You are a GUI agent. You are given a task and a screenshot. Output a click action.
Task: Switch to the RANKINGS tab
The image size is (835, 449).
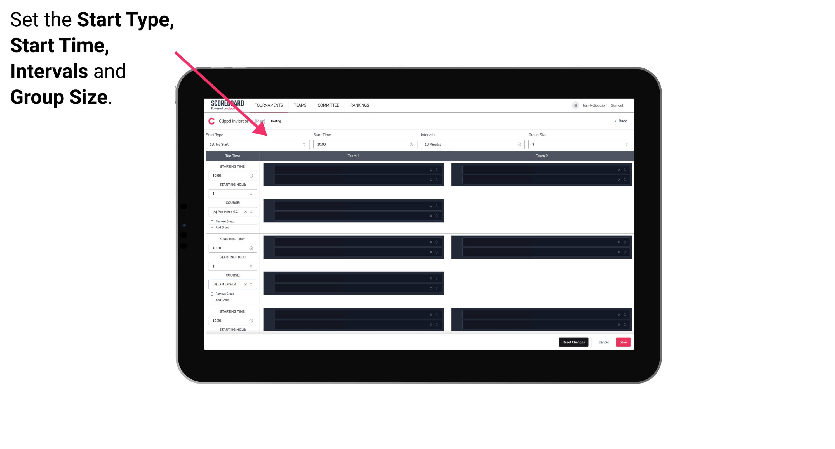[x=359, y=105]
